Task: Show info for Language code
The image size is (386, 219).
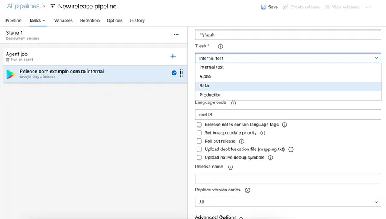Action: coord(233,103)
